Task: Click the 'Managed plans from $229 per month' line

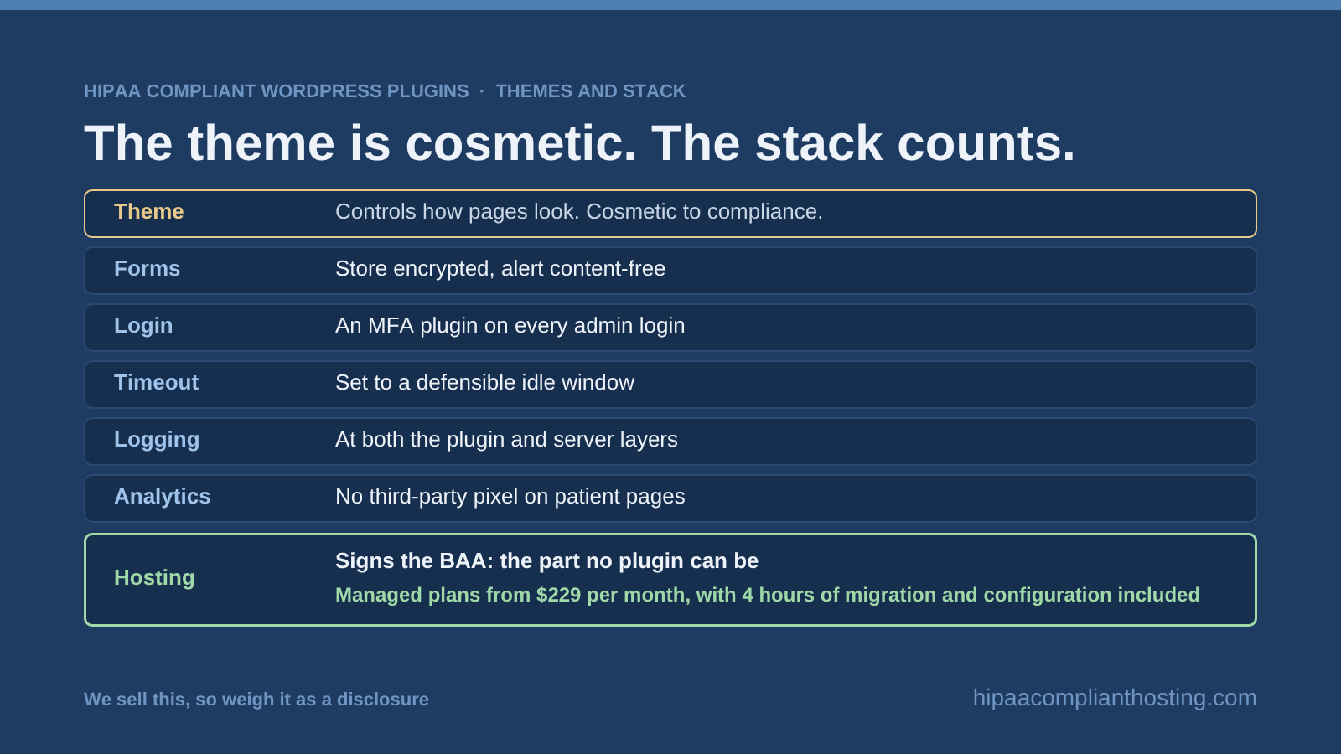Action: [768, 595]
